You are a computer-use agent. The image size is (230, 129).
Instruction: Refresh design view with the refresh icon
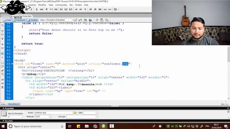[97, 20]
